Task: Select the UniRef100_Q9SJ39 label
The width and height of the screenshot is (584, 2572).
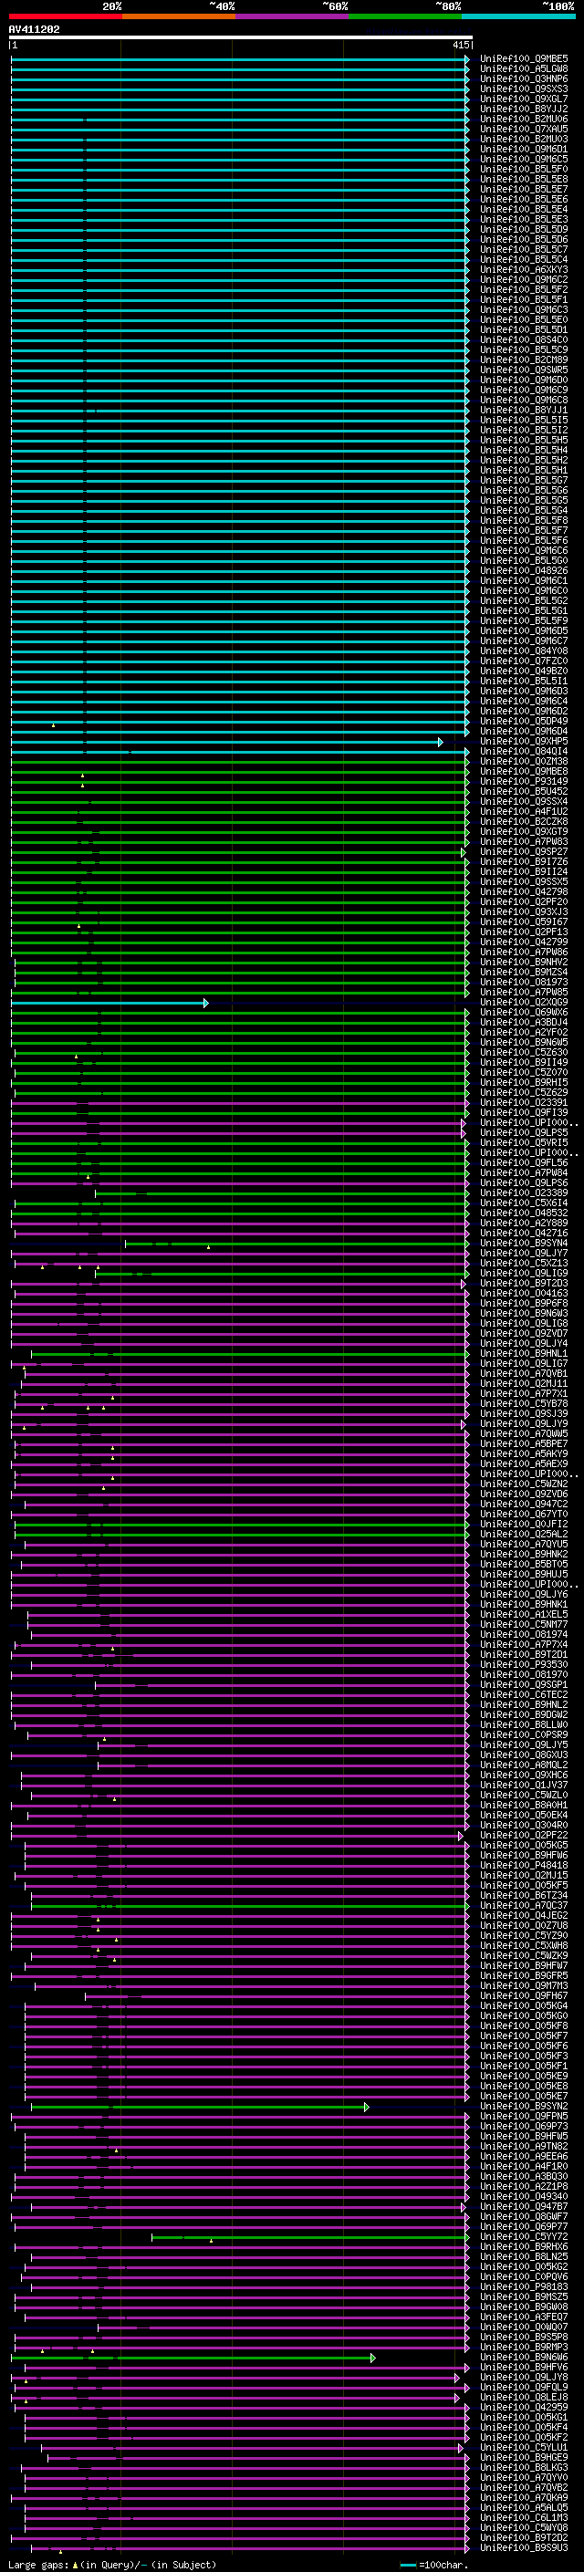Action: 524,1412
